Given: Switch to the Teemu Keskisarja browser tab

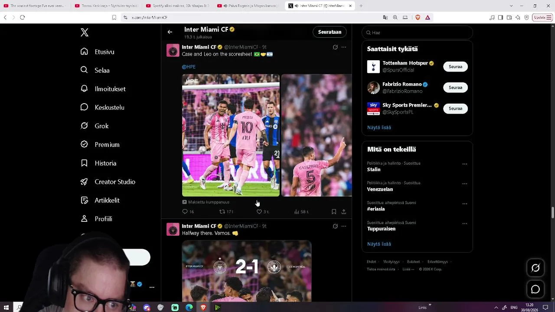Looking at the screenshot, I should point(107,6).
